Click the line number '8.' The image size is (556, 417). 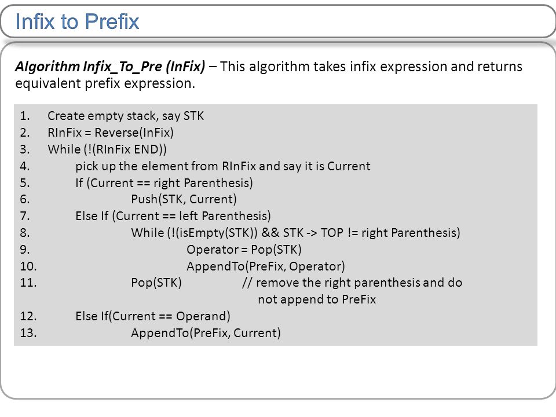coord(25,233)
